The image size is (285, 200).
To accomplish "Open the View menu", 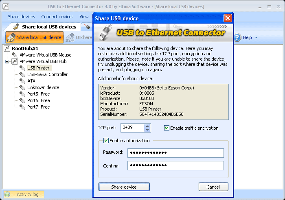I will click(x=84, y=17).
